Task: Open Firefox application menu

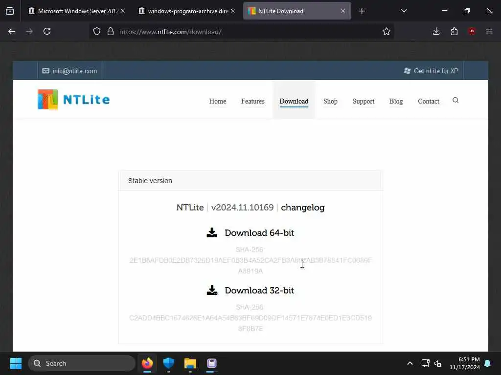Action: 489,31
